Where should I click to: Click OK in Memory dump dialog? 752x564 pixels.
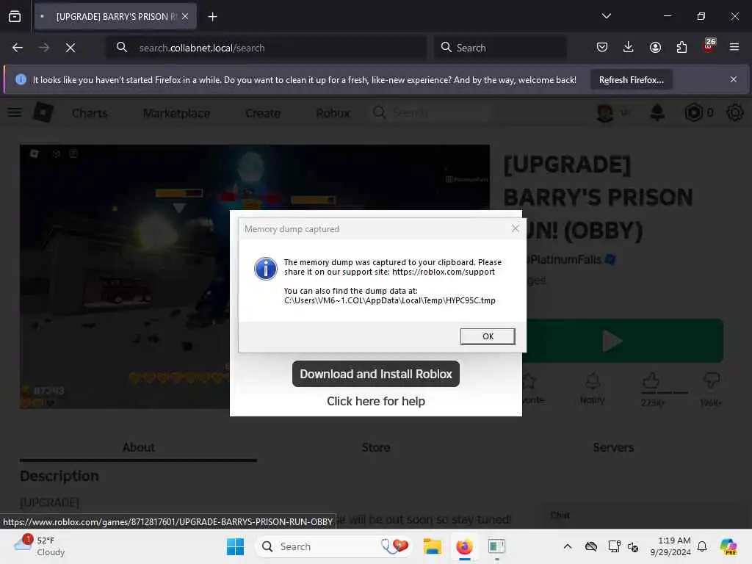point(488,336)
